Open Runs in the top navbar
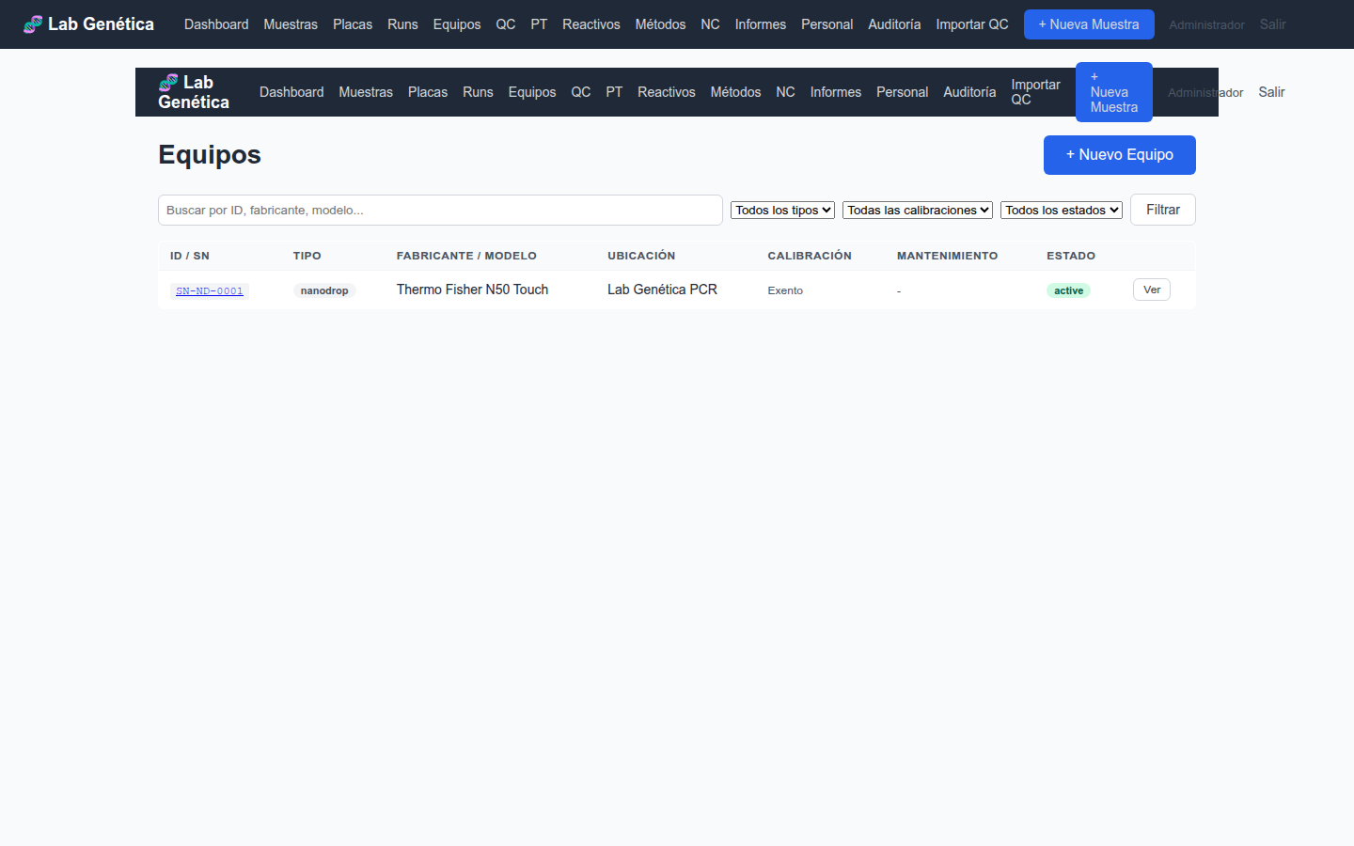This screenshot has height=846, width=1354. pos(402,24)
